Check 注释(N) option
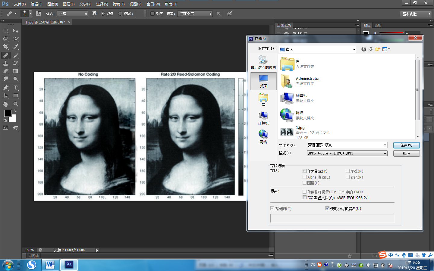Screen dimensions: 434x271 348,171
